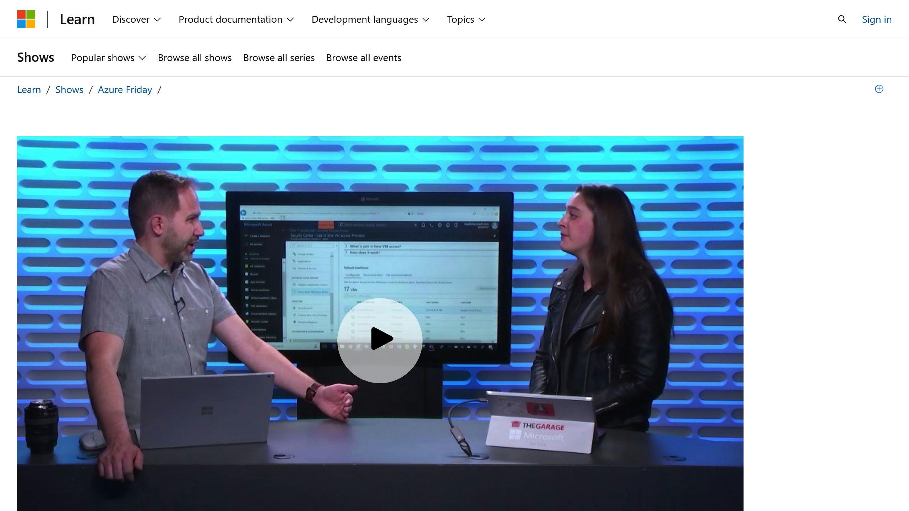Click the Shows breadcrumb link
The height and width of the screenshot is (511, 909).
[x=69, y=89]
